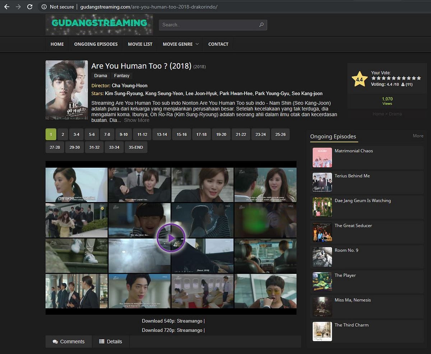This screenshot has height=354, width=431.
Task: Select episodes 11-12 button
Action: 142,134
